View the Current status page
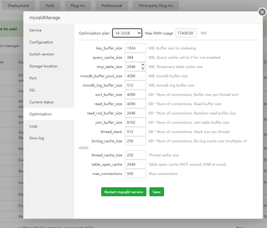The height and width of the screenshot is (228, 267). (41, 102)
